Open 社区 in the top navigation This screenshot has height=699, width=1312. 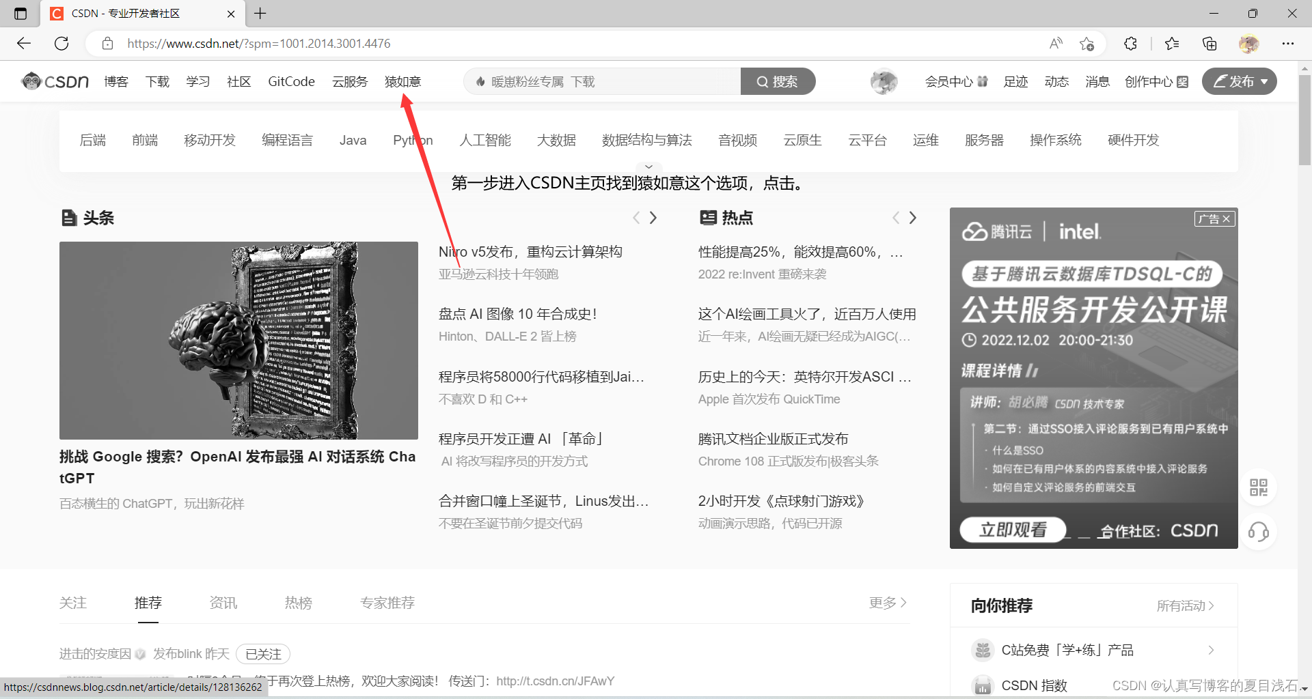coord(239,82)
